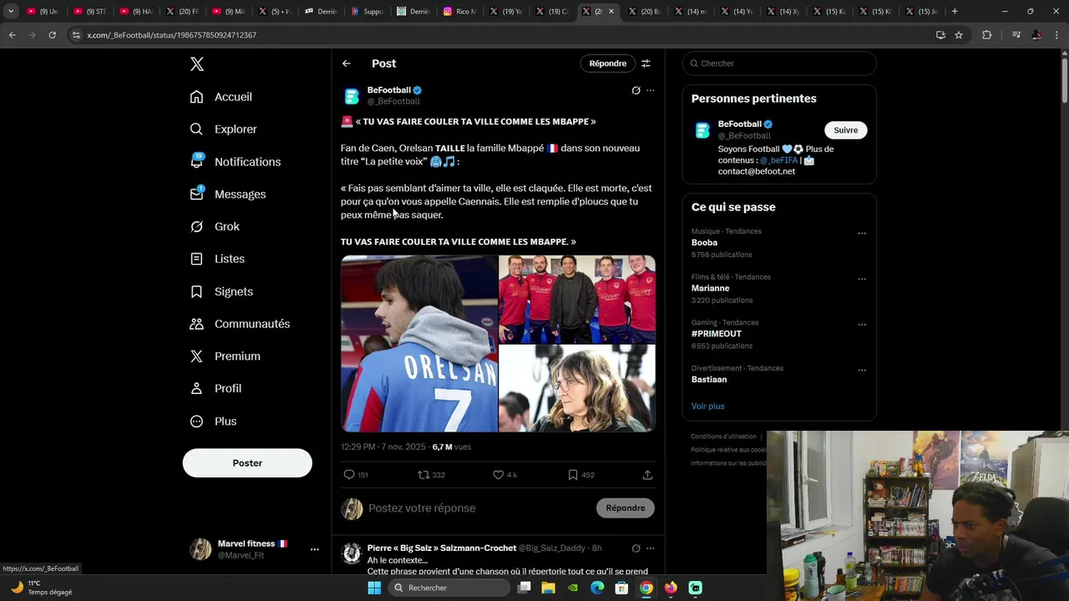Click Répondre button beside reply field

(x=626, y=508)
